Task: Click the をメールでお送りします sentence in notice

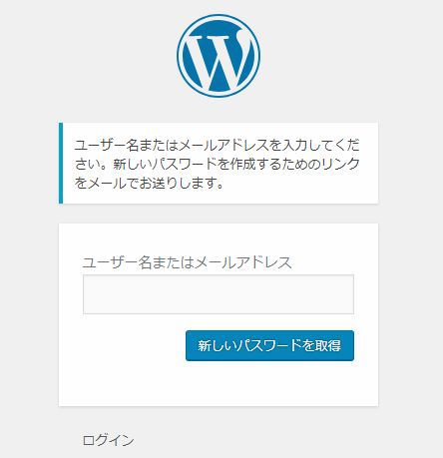Action: [x=145, y=183]
